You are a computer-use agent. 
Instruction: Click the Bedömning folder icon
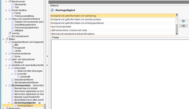coord(7,108)
